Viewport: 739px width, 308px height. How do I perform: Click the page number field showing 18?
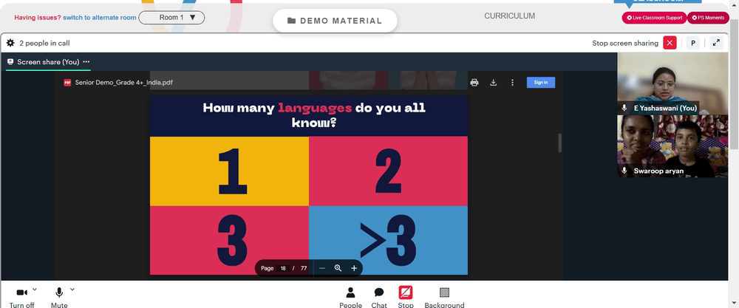283,268
